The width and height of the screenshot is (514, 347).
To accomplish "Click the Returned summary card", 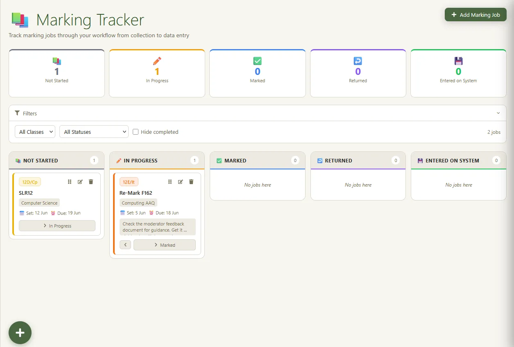I will pyautogui.click(x=358, y=73).
